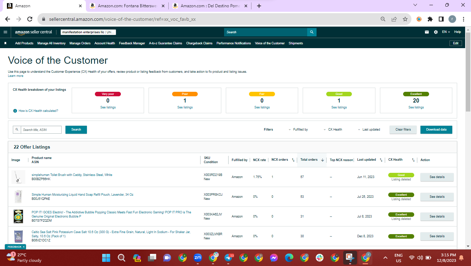Click the Search title, ASIN input field
Image resolution: width=471 pixels, height=266 pixels.
coord(42,130)
